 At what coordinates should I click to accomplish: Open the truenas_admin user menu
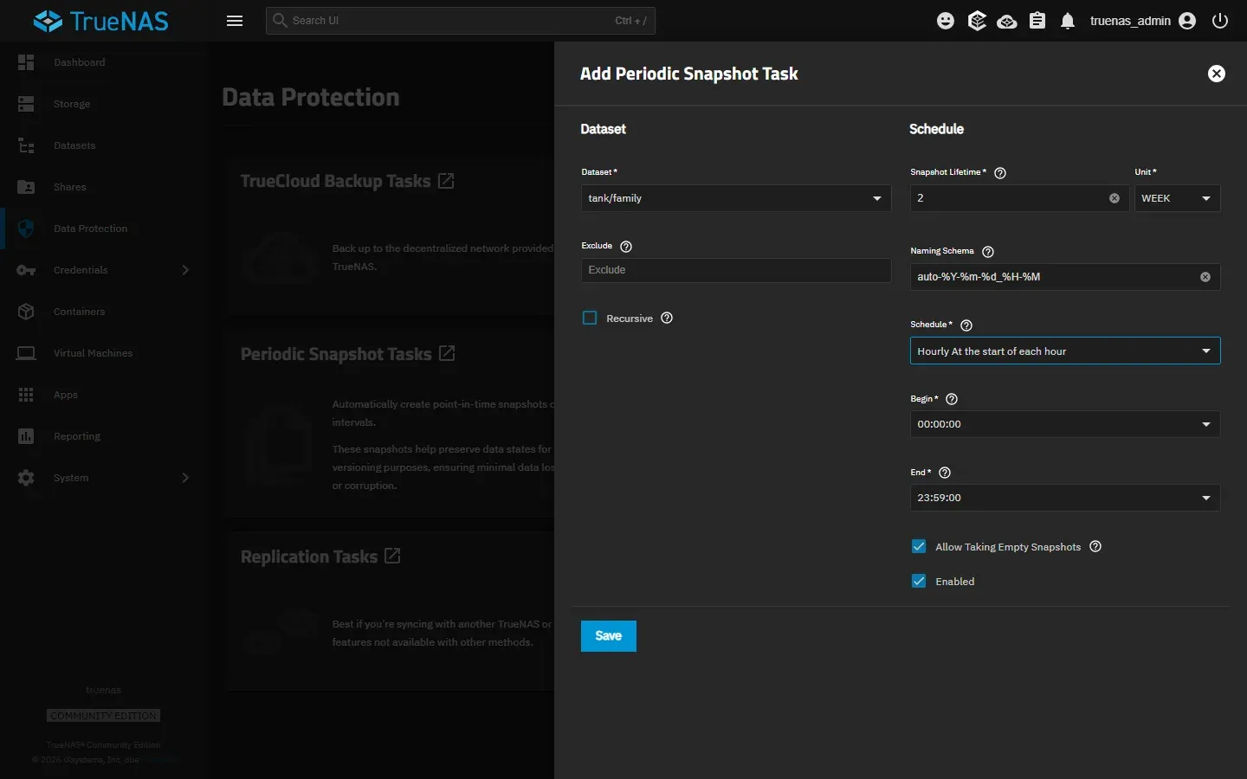(1143, 21)
